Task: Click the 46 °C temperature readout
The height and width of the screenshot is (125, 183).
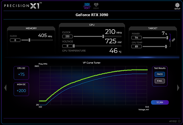Action: (115, 51)
